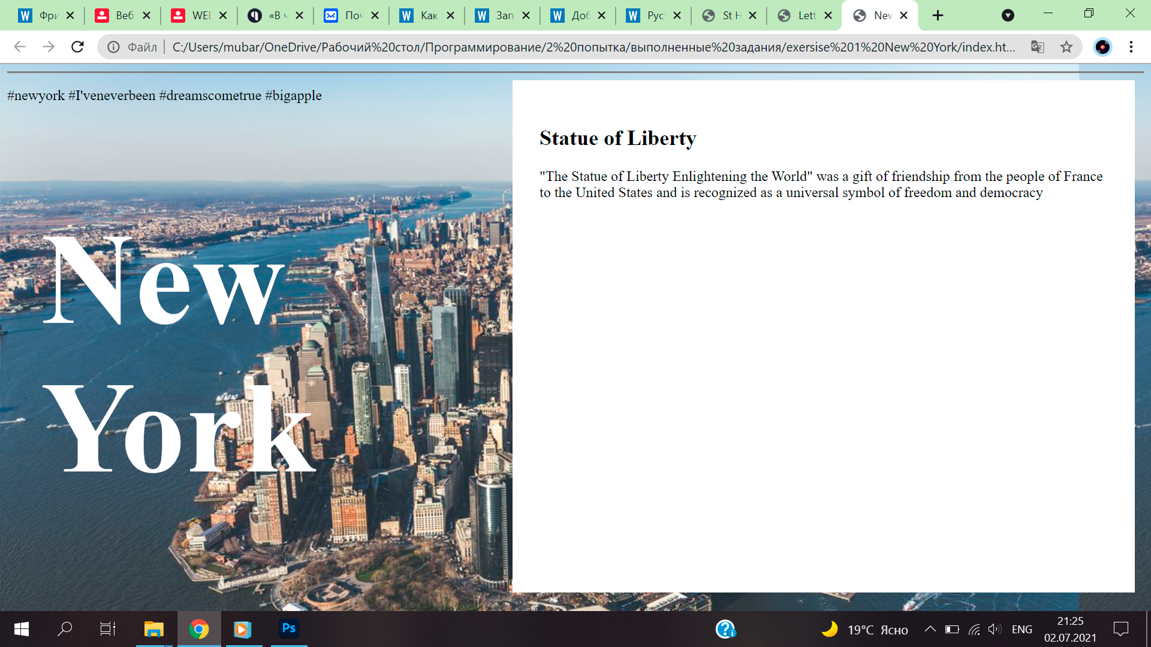Screen dimensions: 1151x647
Task: Open the volume control speaker icon
Action: coord(994,629)
